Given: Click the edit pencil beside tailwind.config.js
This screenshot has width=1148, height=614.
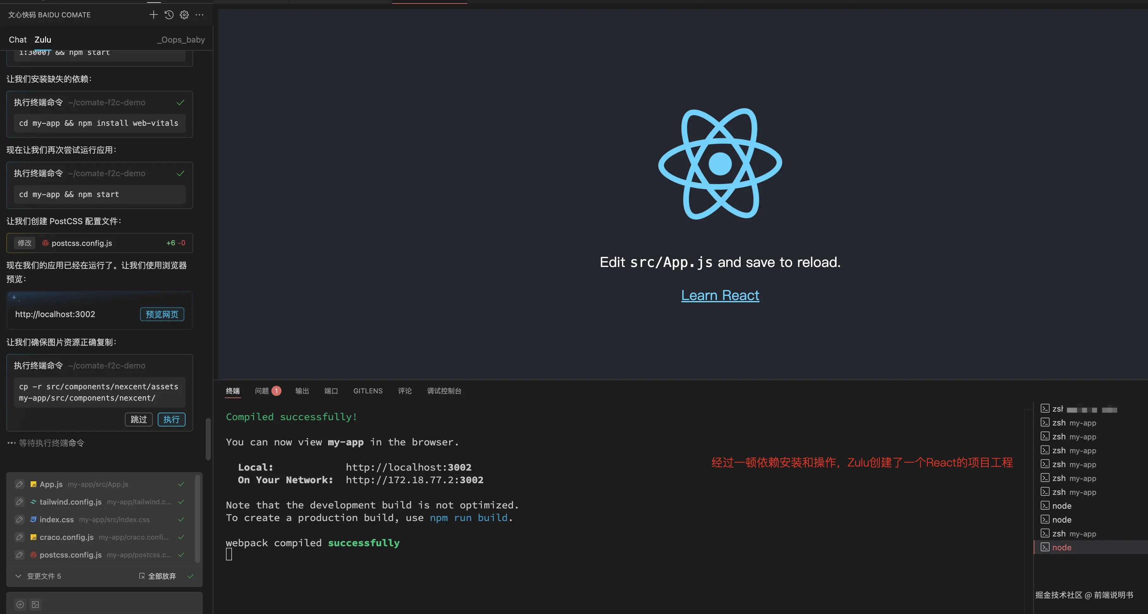Looking at the screenshot, I should 20,502.
